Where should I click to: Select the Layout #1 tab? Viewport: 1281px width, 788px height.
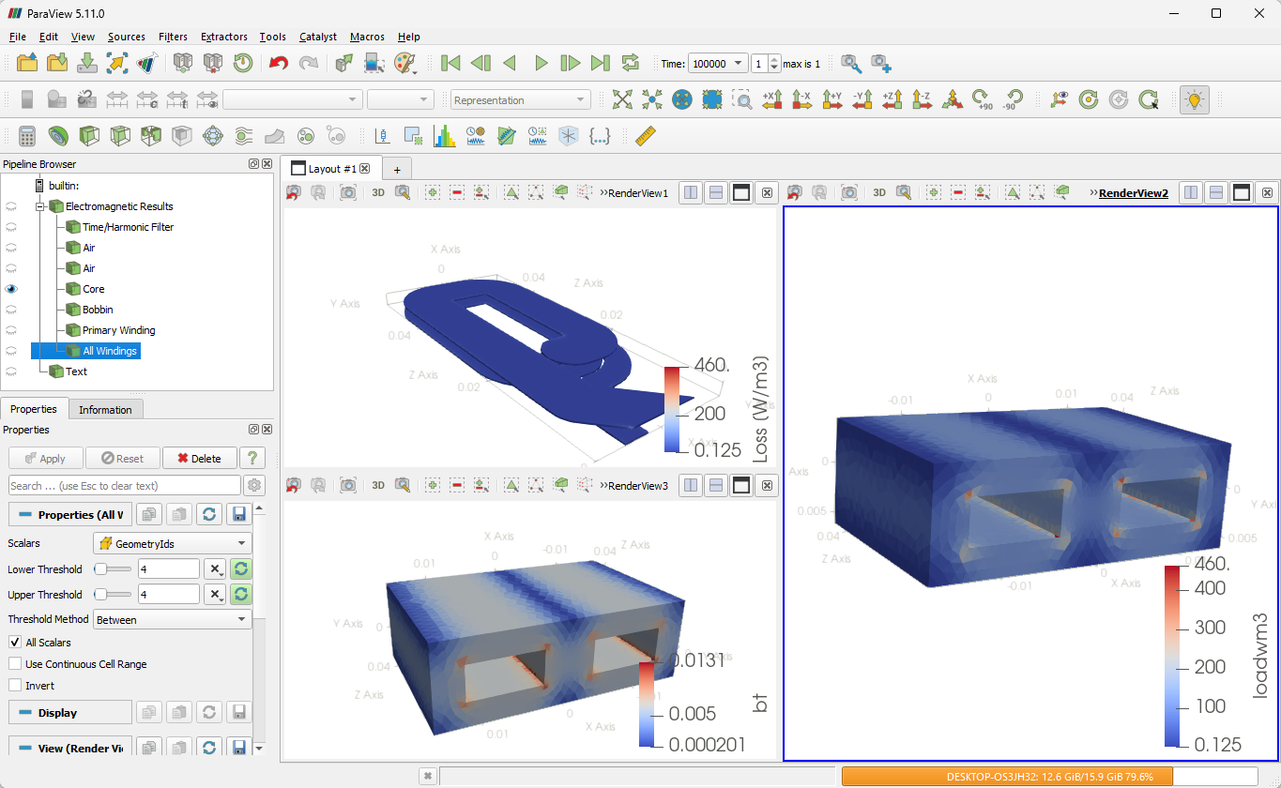(331, 168)
